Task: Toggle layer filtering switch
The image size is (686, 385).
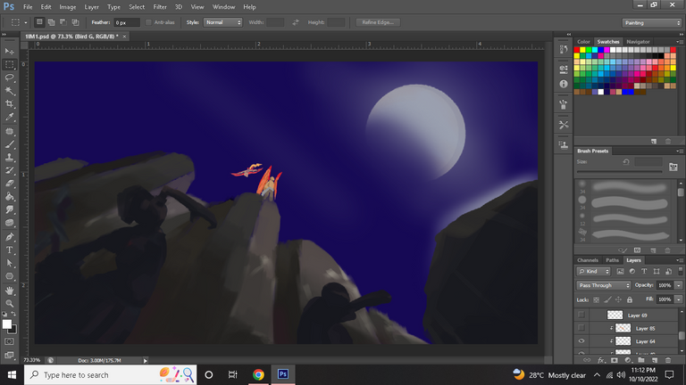Action: point(681,271)
